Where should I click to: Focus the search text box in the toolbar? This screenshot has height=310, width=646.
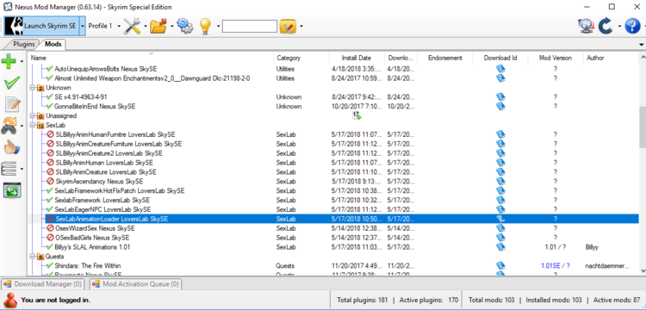point(250,27)
